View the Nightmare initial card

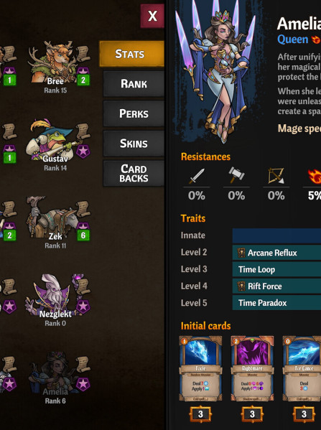click(252, 368)
